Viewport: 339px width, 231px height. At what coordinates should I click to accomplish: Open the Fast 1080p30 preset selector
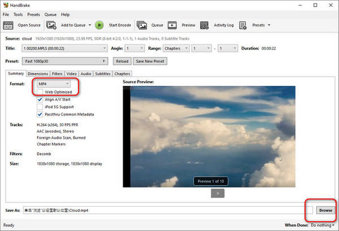[65, 61]
